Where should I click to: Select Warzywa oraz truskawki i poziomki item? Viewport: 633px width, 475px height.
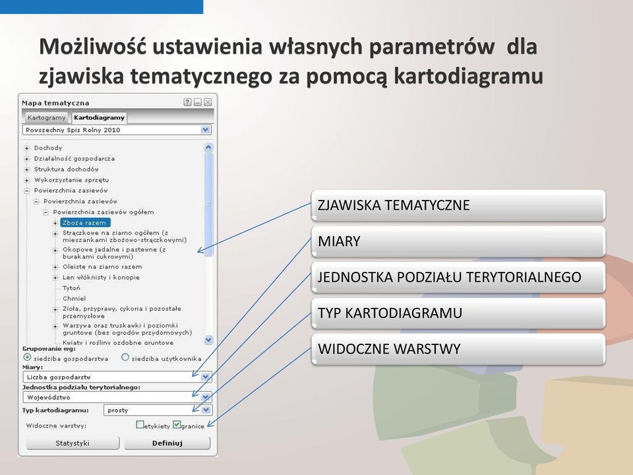[127, 329]
